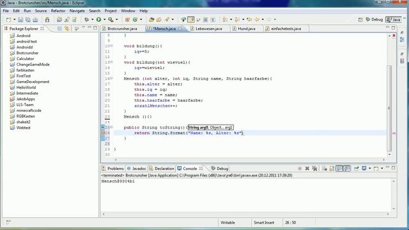Screen dimensions: 409x230
Task: Click the Open Type toolbar icon
Action: click(x=151, y=20)
